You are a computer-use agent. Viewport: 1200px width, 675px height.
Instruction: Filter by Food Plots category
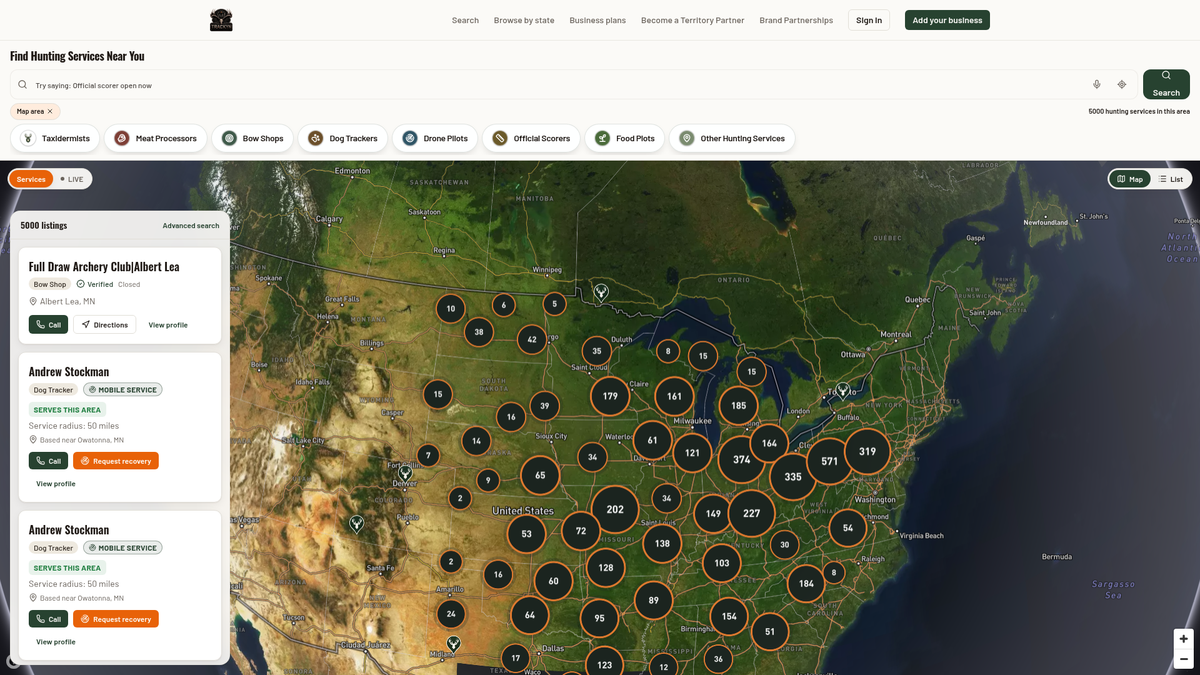point(624,138)
